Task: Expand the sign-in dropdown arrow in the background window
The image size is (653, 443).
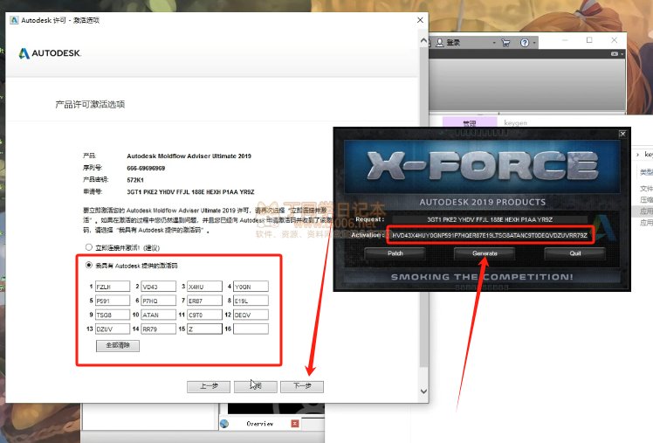Action: 494,43
